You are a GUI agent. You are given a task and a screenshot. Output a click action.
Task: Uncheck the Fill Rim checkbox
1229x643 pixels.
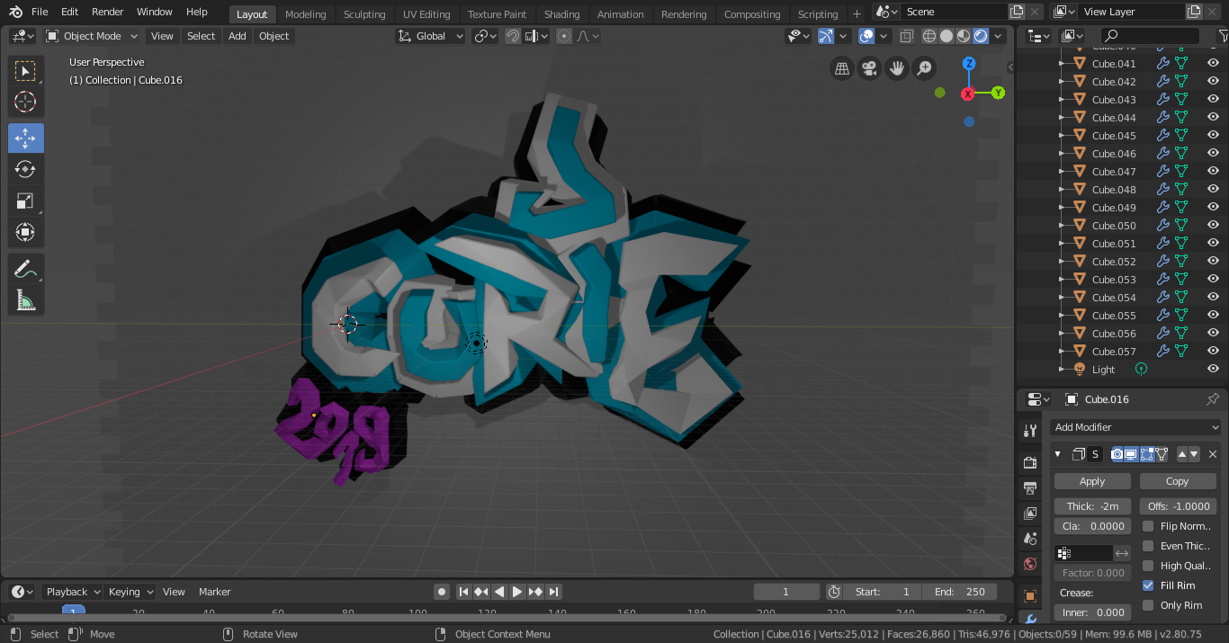click(x=1148, y=585)
